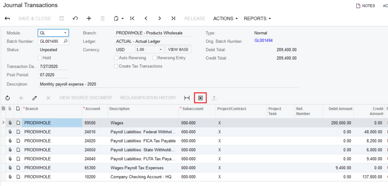The height and width of the screenshot is (186, 388).
Task: Open the Actions menu
Action: (x=225, y=19)
